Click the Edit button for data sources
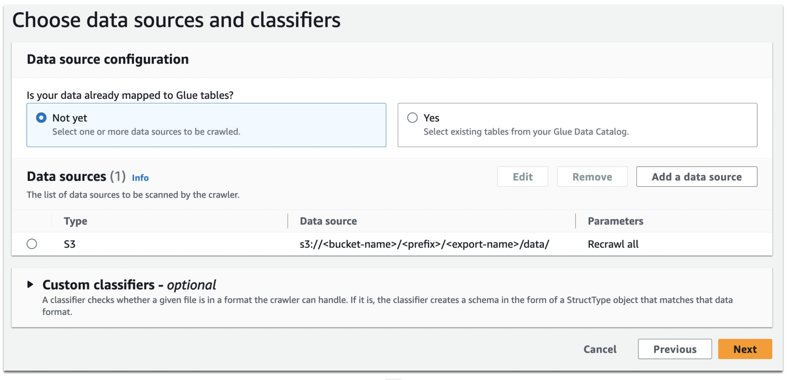The height and width of the screenshot is (380, 789). pyautogui.click(x=522, y=177)
